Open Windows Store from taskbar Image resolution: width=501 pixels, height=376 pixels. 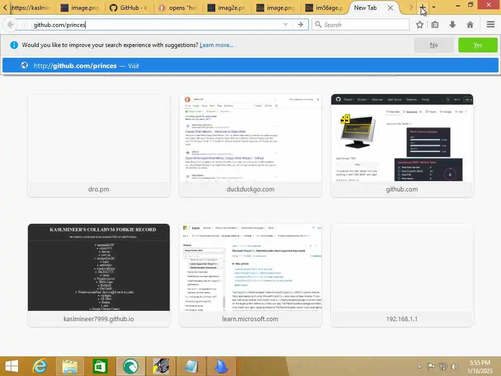(x=100, y=366)
